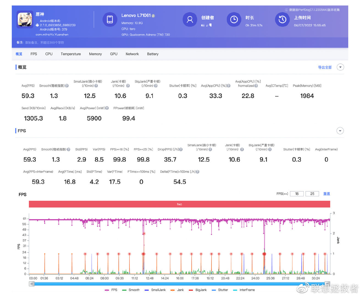The image size is (362, 297).
Task: Collapse the 概览 overview section
Action: coord(340,67)
